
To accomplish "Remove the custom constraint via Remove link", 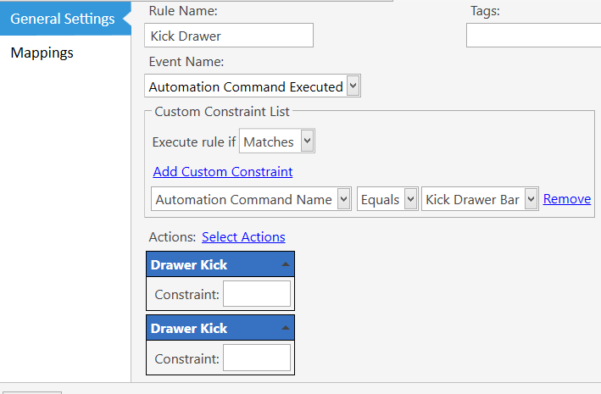I will pos(567,199).
